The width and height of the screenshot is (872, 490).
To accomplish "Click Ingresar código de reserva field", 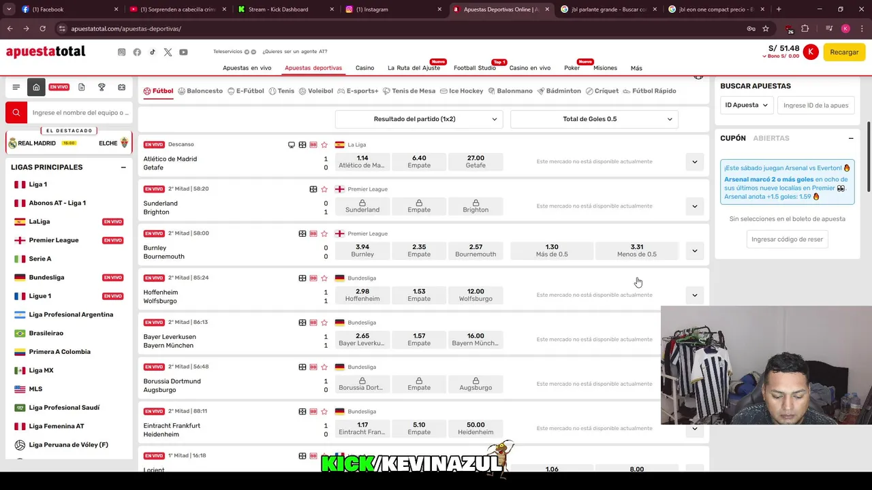I will [x=787, y=239].
